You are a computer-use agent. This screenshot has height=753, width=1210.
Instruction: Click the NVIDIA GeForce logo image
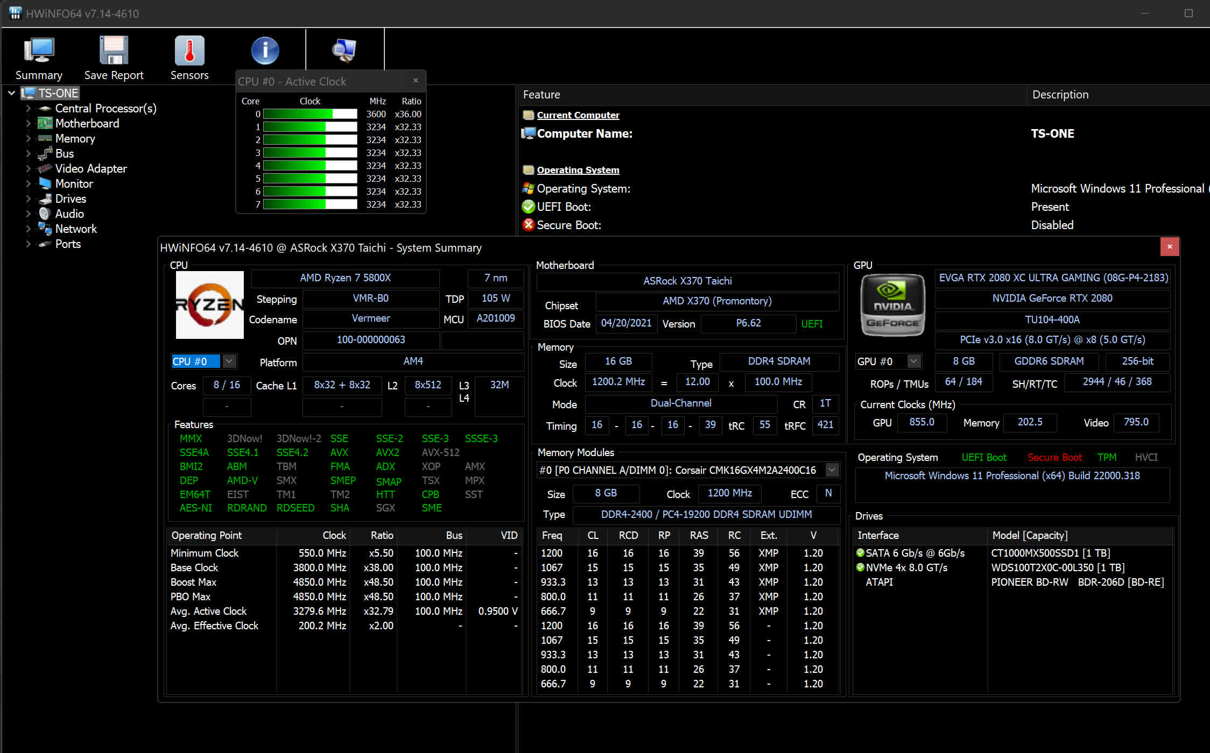coord(892,305)
